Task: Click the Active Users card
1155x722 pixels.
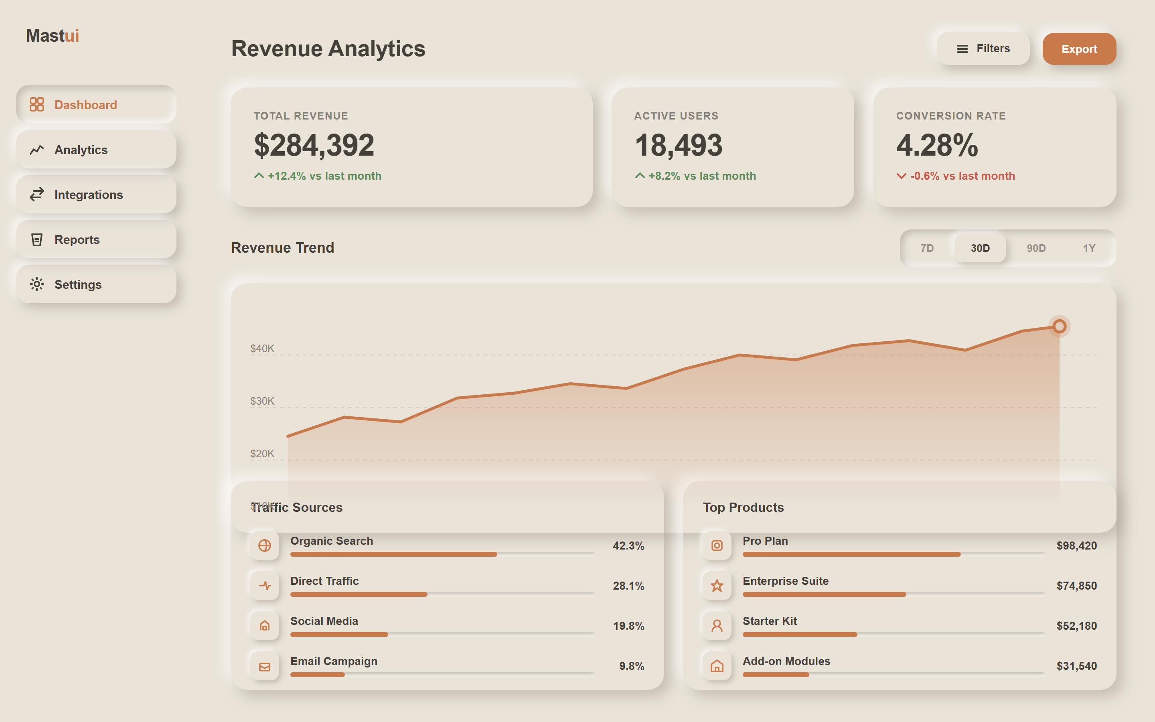Action: (x=733, y=147)
